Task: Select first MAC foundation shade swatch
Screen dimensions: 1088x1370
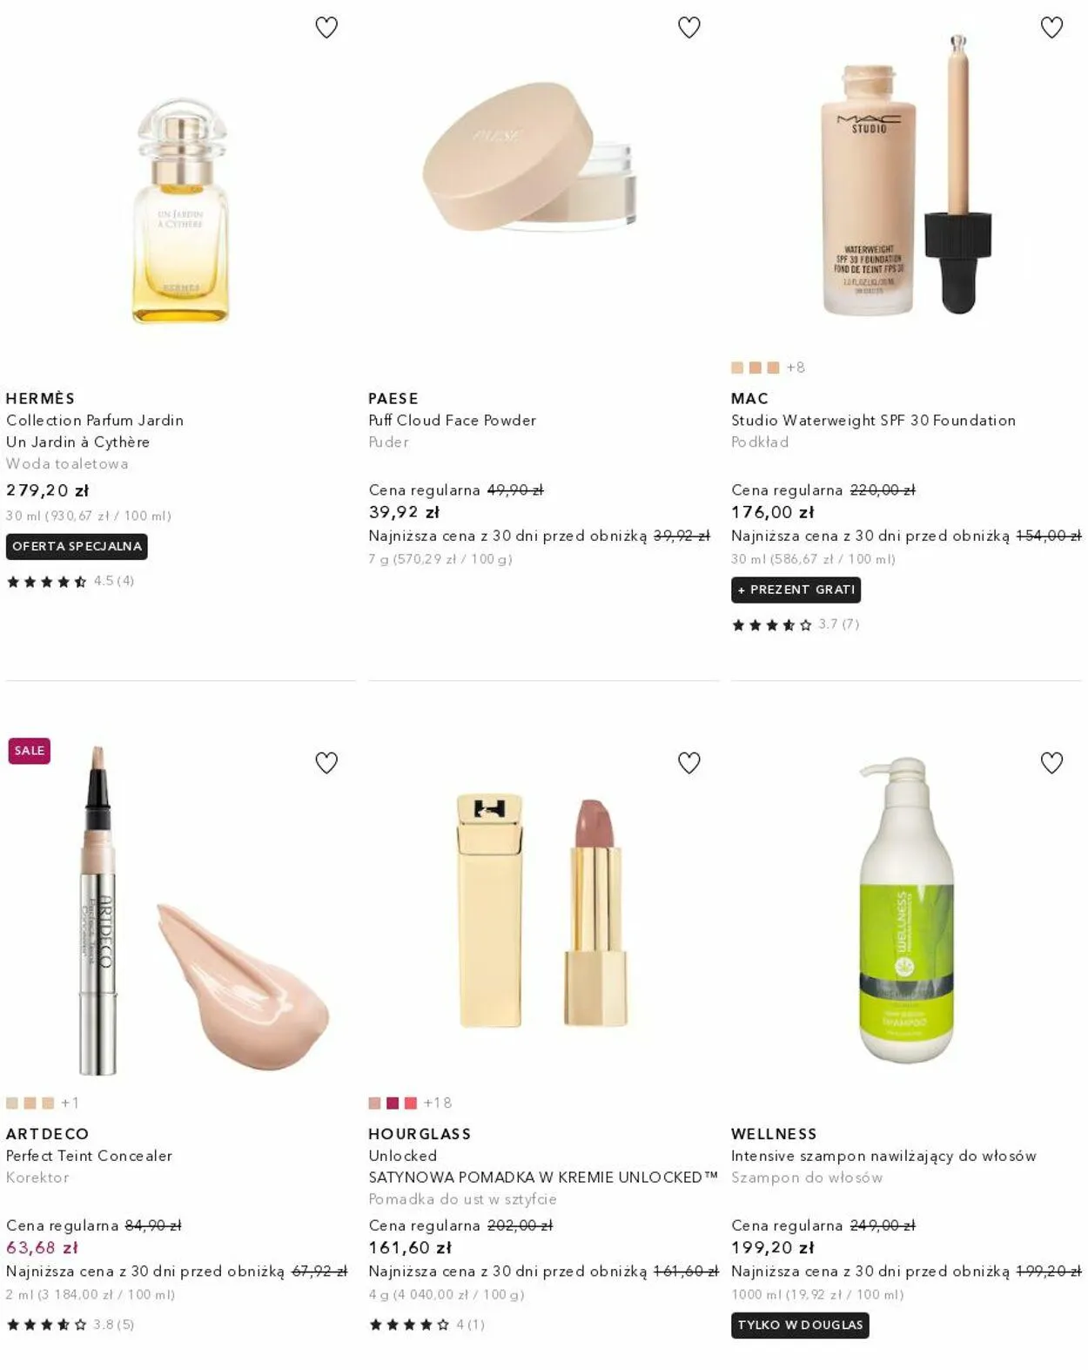Action: (x=737, y=368)
